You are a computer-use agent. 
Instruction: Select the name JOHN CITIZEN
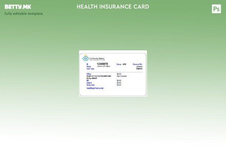coord(103,67)
